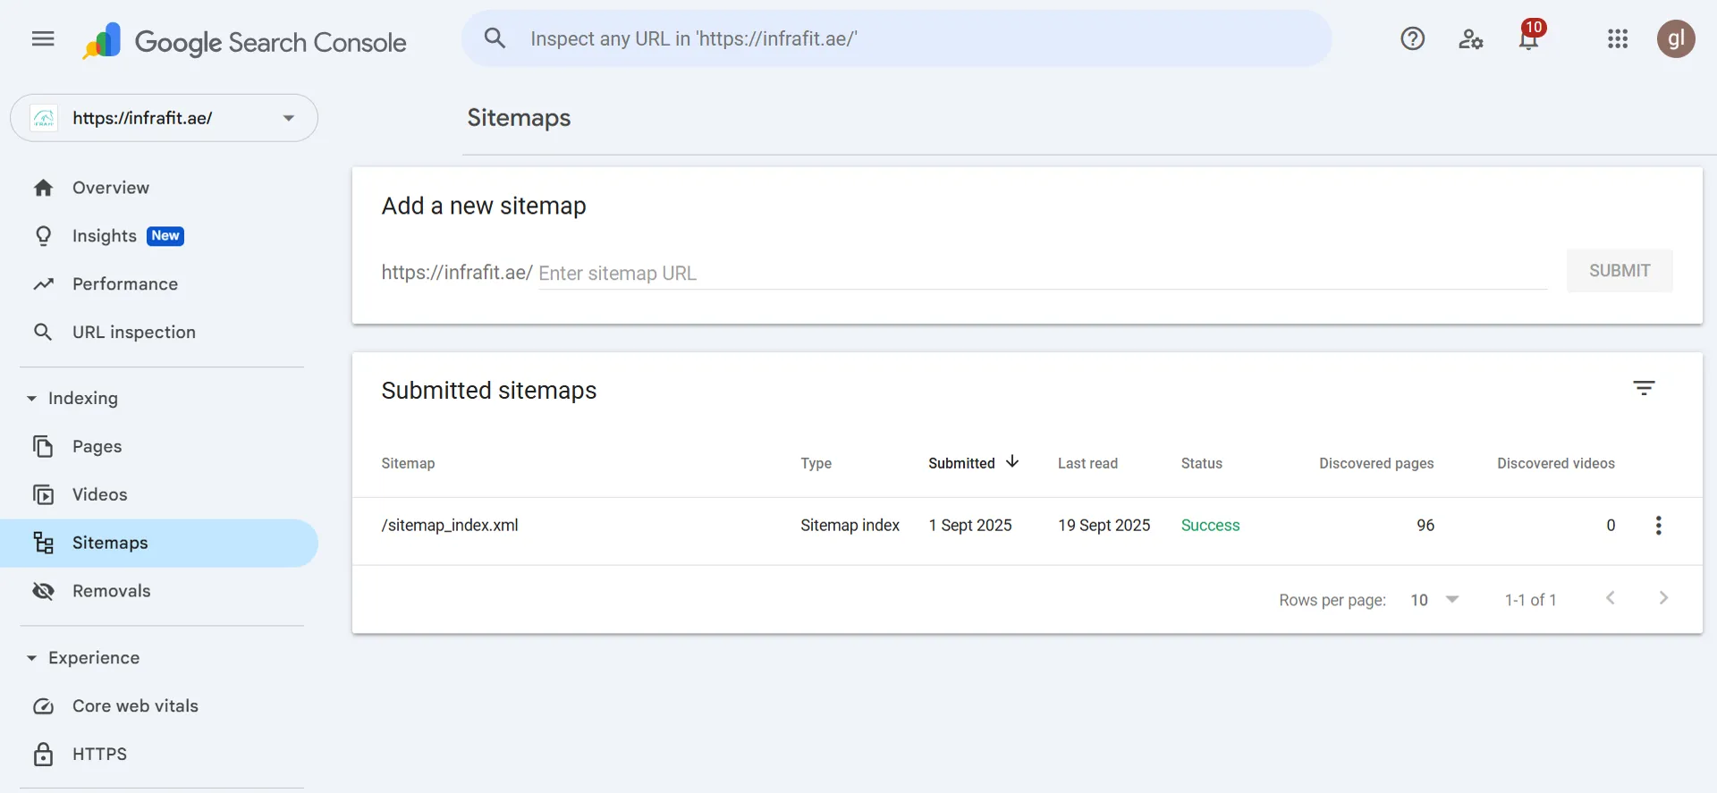Open filter icon for submitted sitemaps
The height and width of the screenshot is (793, 1717).
click(x=1644, y=388)
